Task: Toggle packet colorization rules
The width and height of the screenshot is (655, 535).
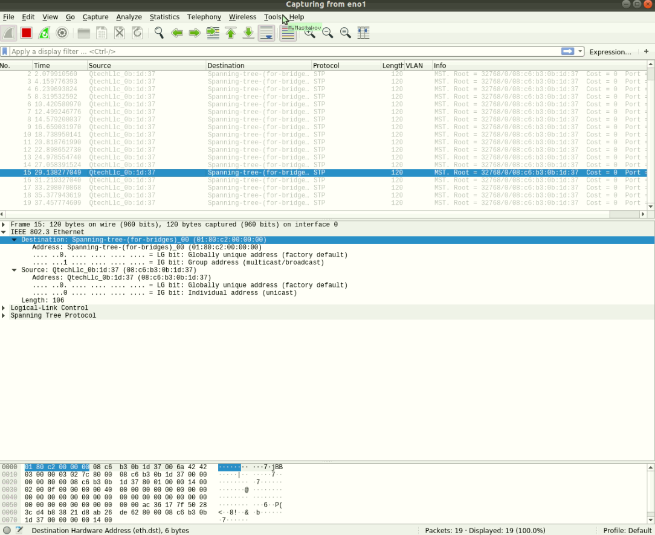Action: click(288, 33)
